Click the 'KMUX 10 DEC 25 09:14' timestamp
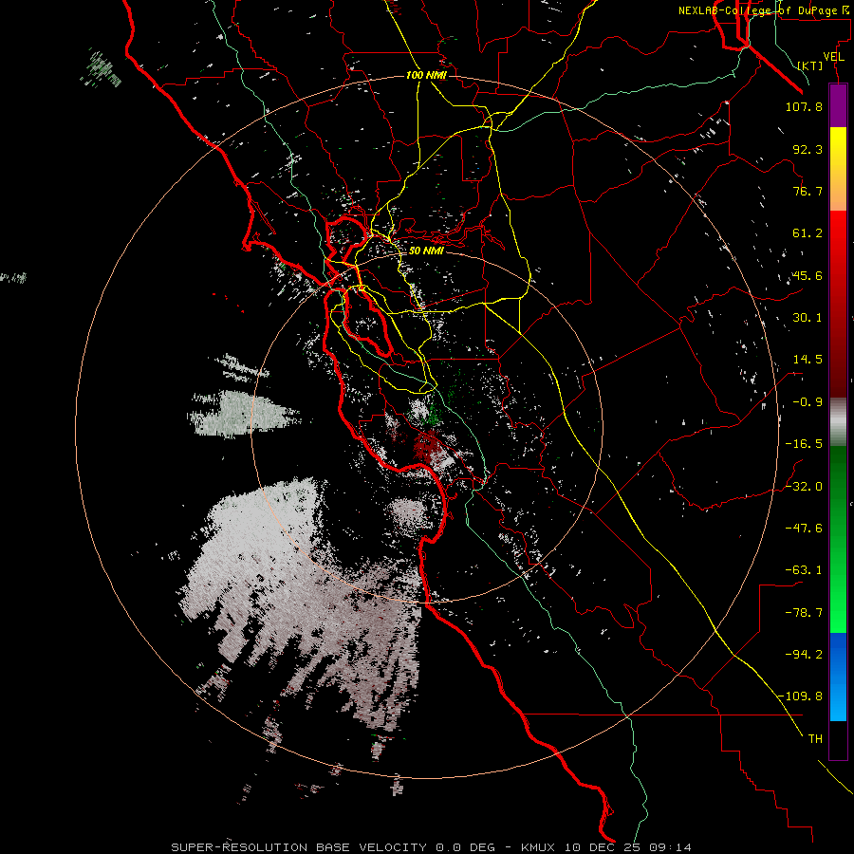The height and width of the screenshot is (854, 854). (606, 847)
